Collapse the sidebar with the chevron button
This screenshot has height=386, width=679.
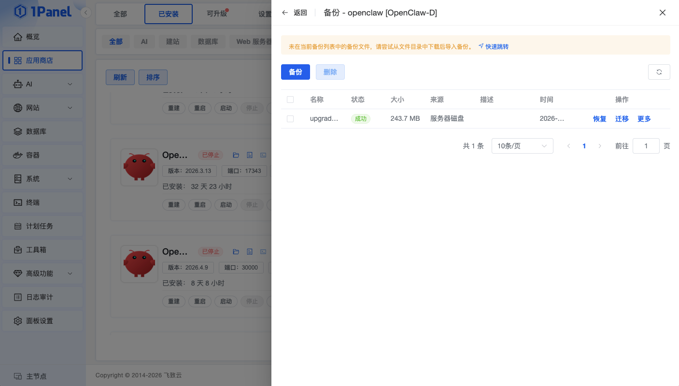point(85,13)
